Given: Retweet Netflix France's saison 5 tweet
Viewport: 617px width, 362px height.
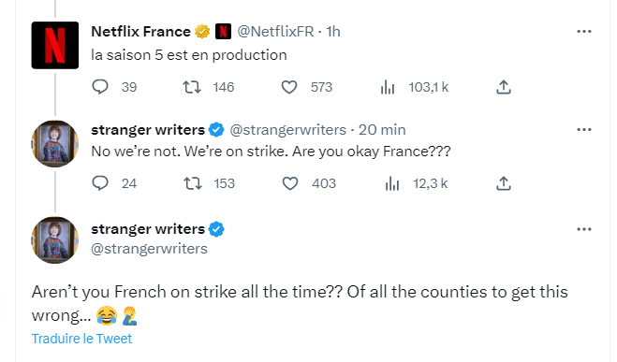Looking at the screenshot, I should (x=192, y=87).
